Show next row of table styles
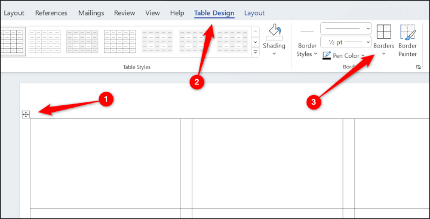Image resolution: width=430 pixels, height=219 pixels. 256,42
